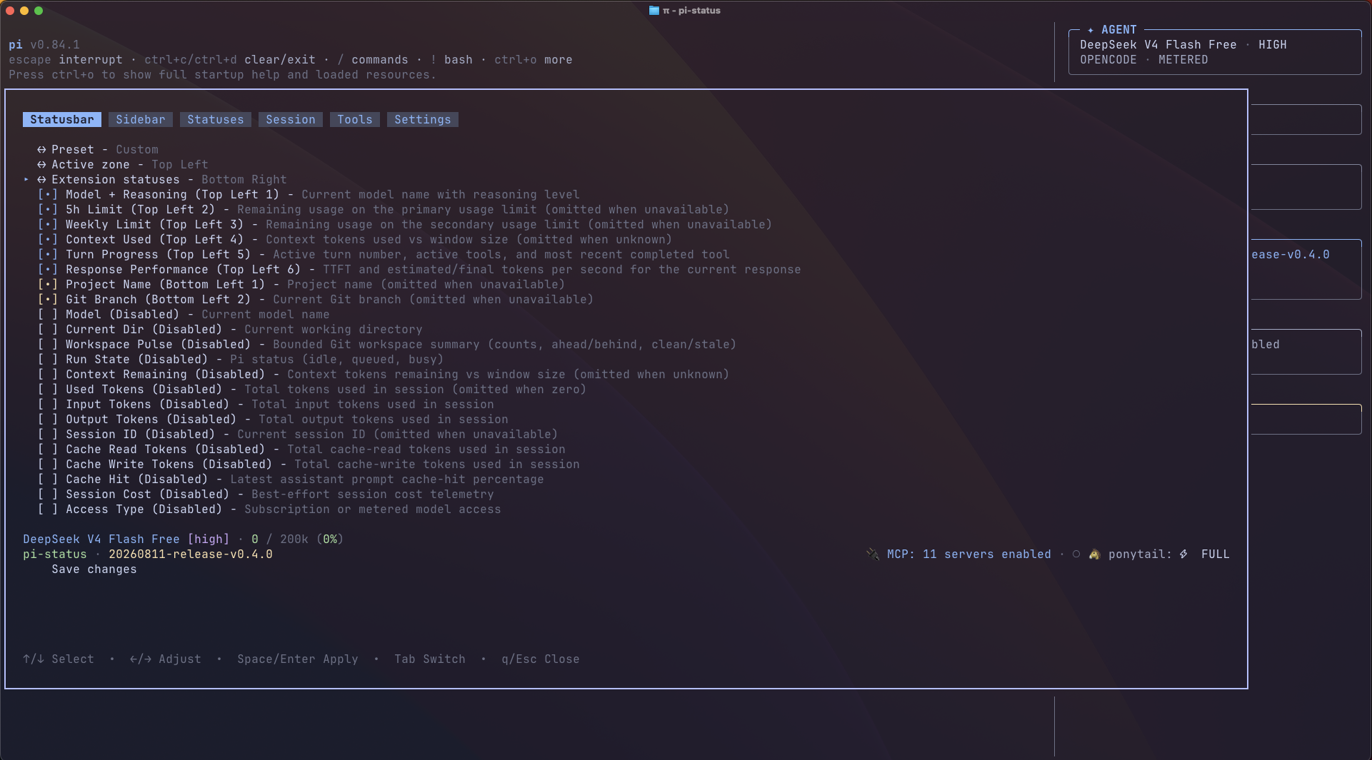The width and height of the screenshot is (1372, 760).
Task: Open the Sidebar tab
Action: click(141, 120)
